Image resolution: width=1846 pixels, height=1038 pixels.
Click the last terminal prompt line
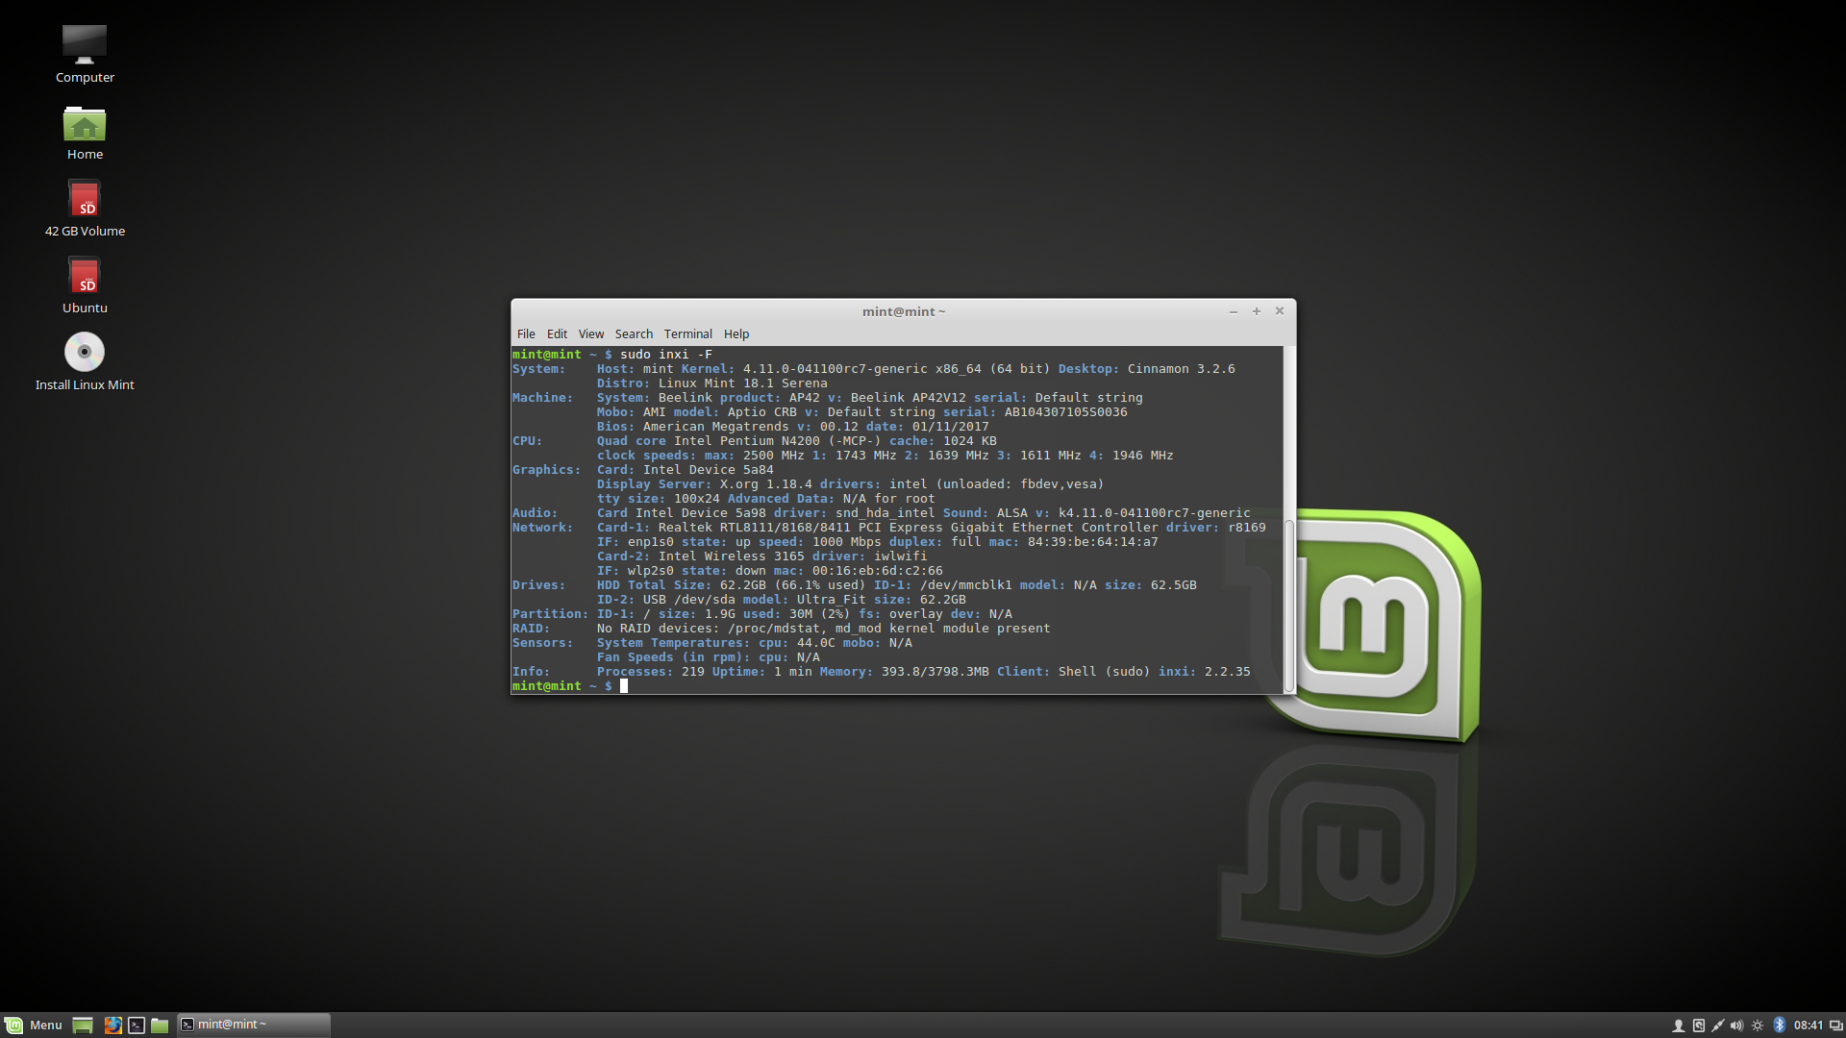570,686
